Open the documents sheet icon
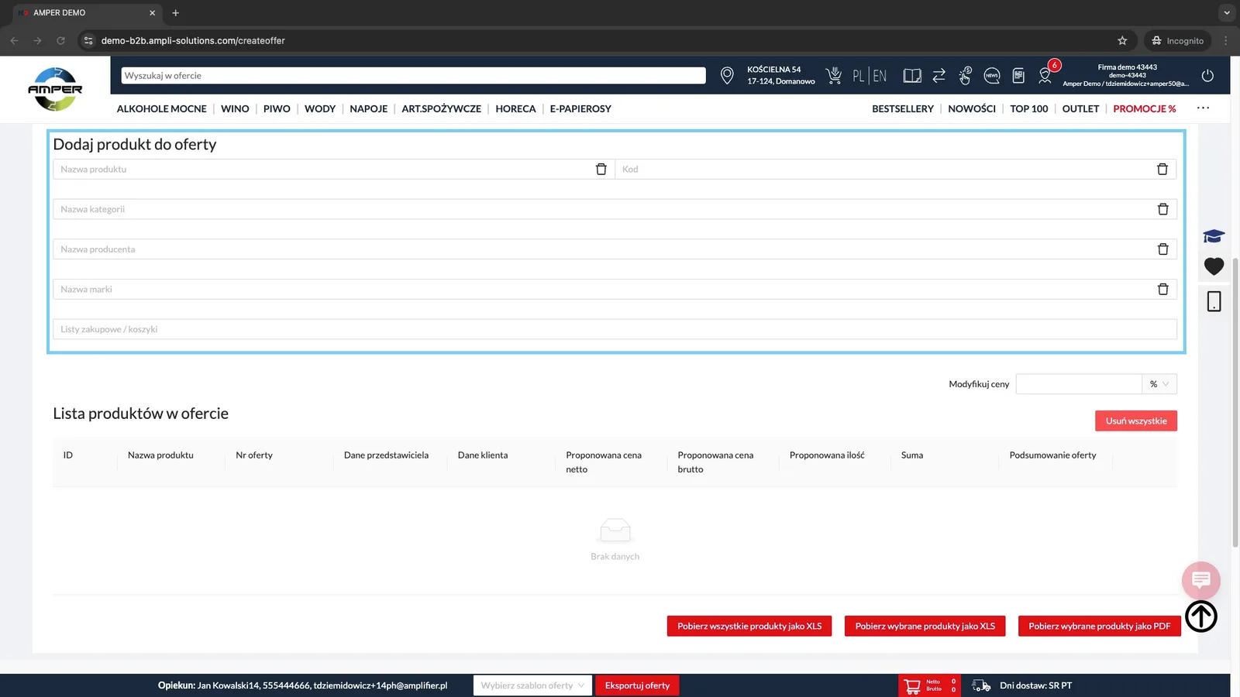 [x=1018, y=76]
